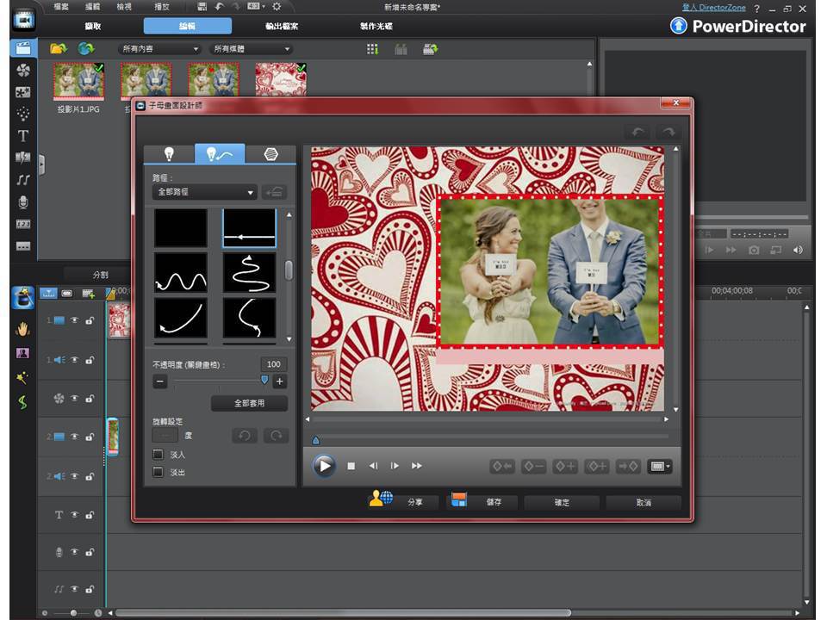
Task: Toggle visibility of video track 2
Action: pyautogui.click(x=74, y=437)
